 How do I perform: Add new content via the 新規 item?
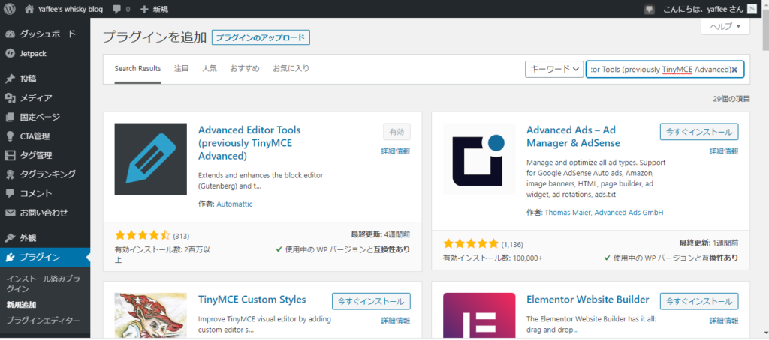154,9
